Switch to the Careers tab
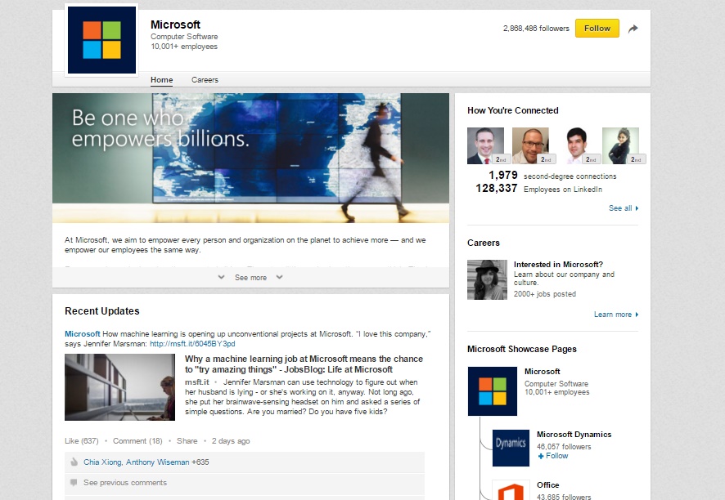The width and height of the screenshot is (725, 500). pyautogui.click(x=205, y=80)
